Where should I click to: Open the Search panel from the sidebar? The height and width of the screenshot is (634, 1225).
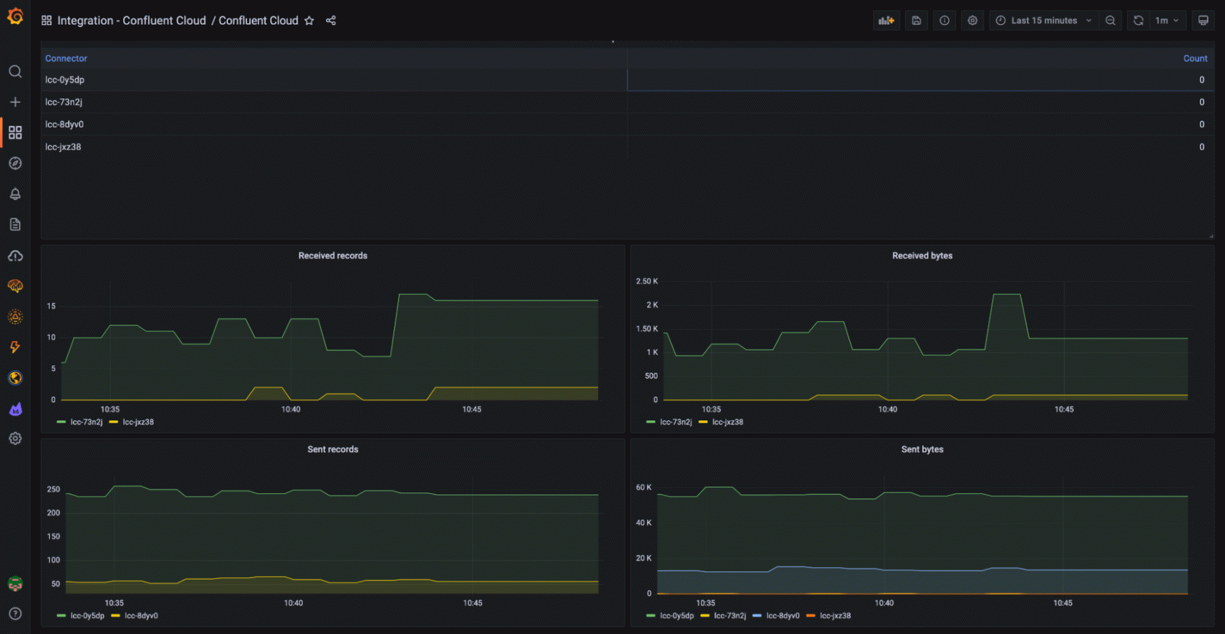coord(15,71)
